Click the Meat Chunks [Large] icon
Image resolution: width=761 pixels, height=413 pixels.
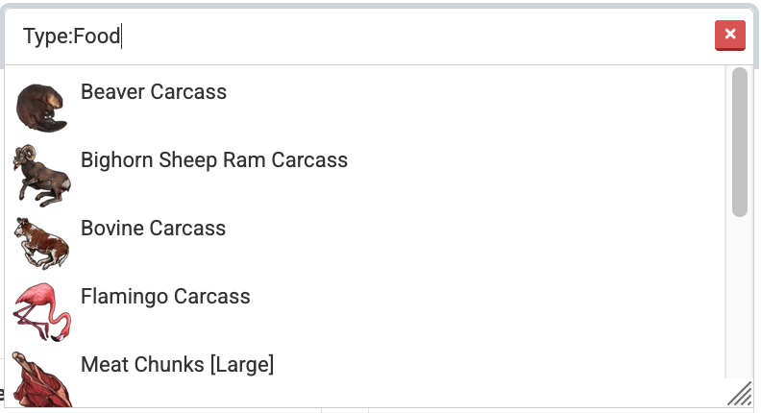(x=41, y=378)
